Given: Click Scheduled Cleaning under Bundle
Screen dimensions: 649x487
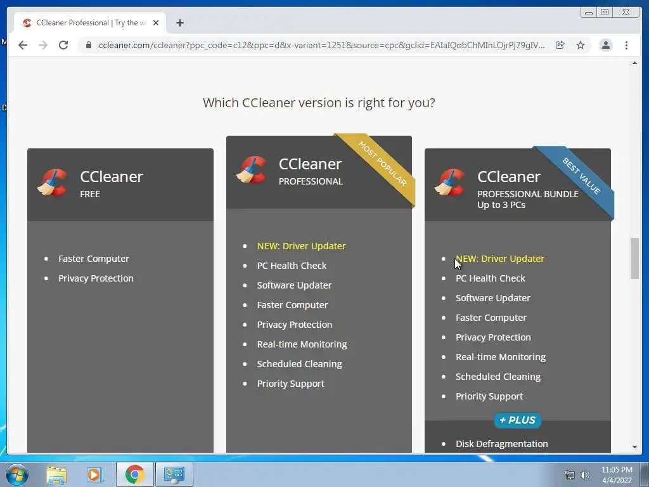Looking at the screenshot, I should (x=498, y=377).
